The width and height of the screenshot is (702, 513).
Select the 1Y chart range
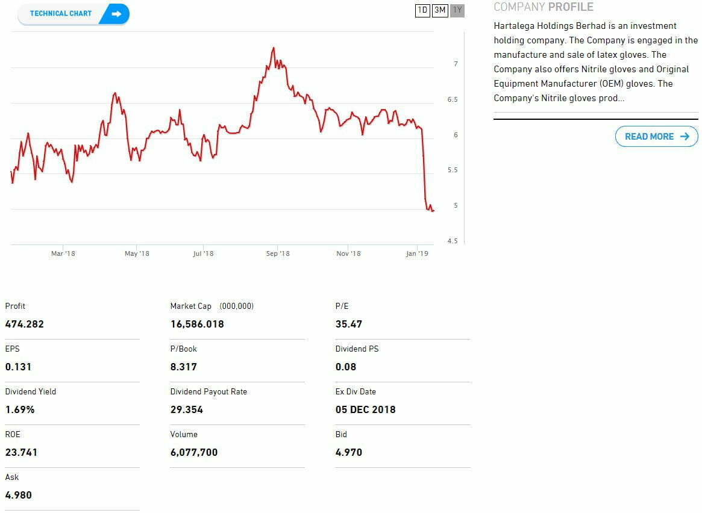(x=457, y=10)
